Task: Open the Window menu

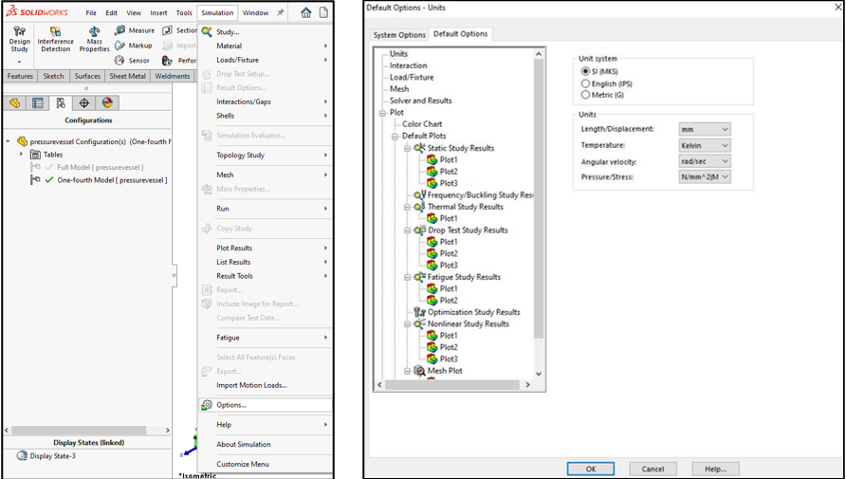Action: click(x=255, y=13)
